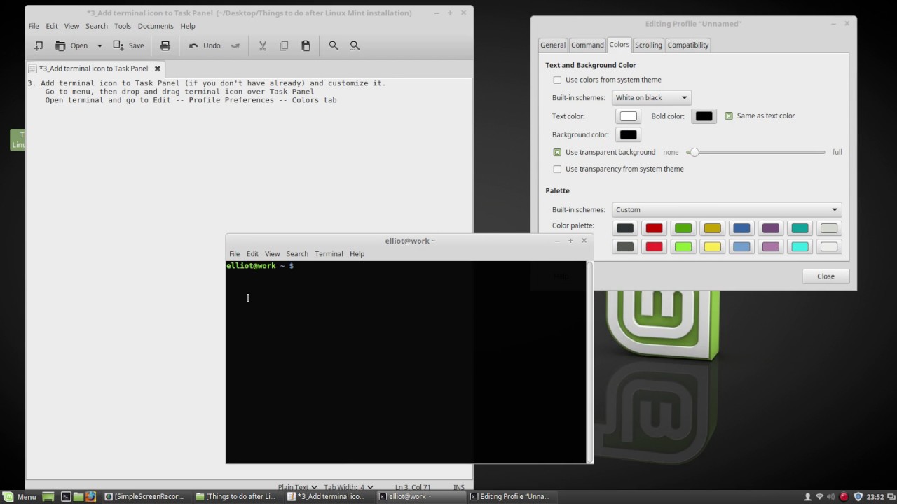Disable Use transparent background checkbox
Viewport: 897px width, 504px height.
pyautogui.click(x=557, y=152)
